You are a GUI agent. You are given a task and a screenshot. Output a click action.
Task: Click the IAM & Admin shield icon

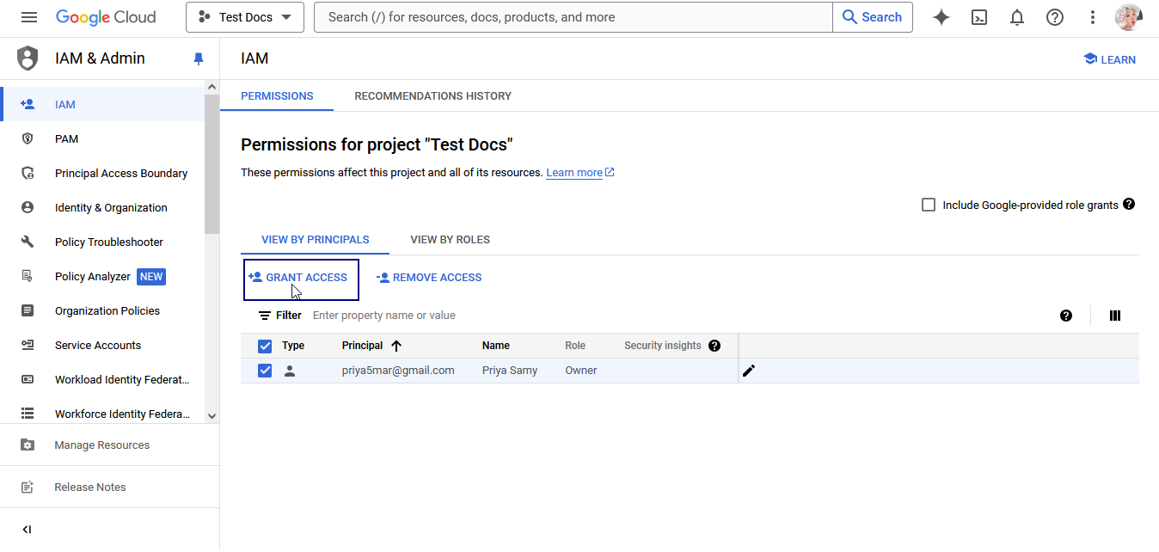28,58
